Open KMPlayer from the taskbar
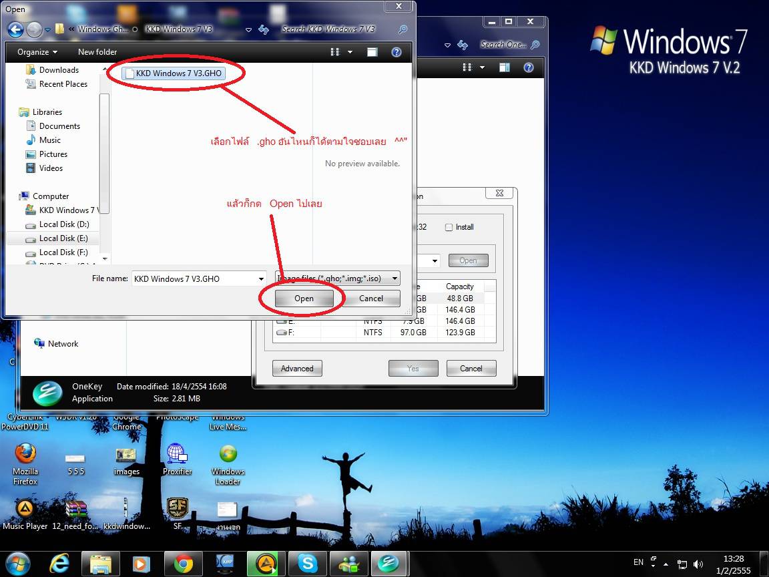 coord(224,564)
